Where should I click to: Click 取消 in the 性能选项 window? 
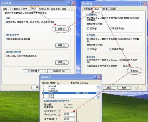(x=124, y=88)
